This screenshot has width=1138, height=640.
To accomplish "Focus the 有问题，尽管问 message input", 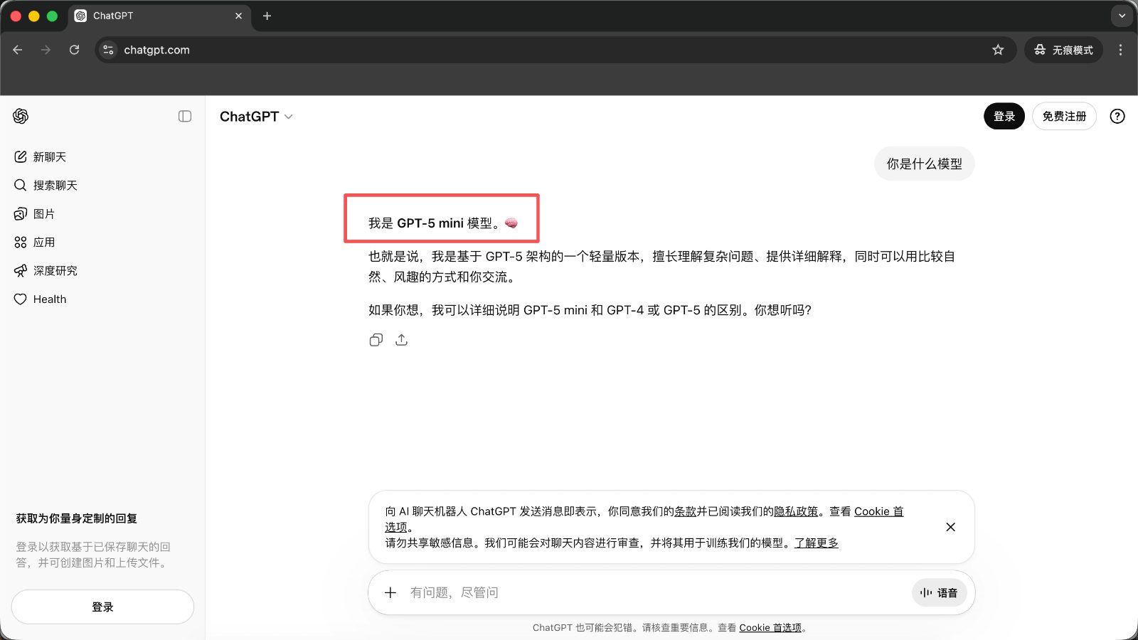I will (x=654, y=592).
